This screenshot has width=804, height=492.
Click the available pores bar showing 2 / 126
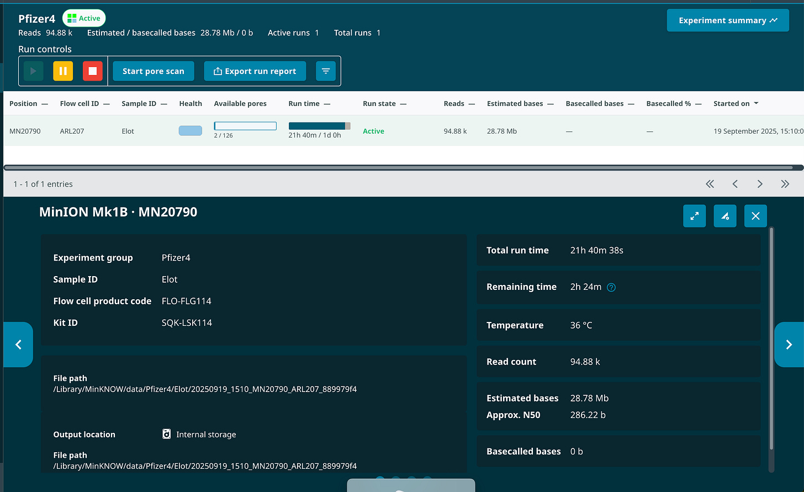245,126
